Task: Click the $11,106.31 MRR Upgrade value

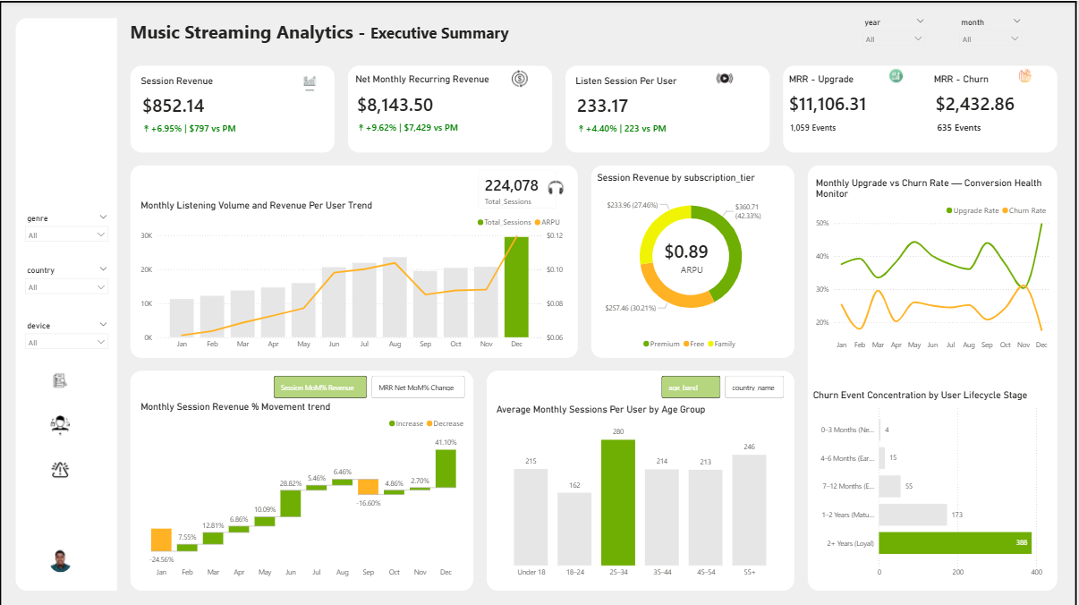Action: 828,104
